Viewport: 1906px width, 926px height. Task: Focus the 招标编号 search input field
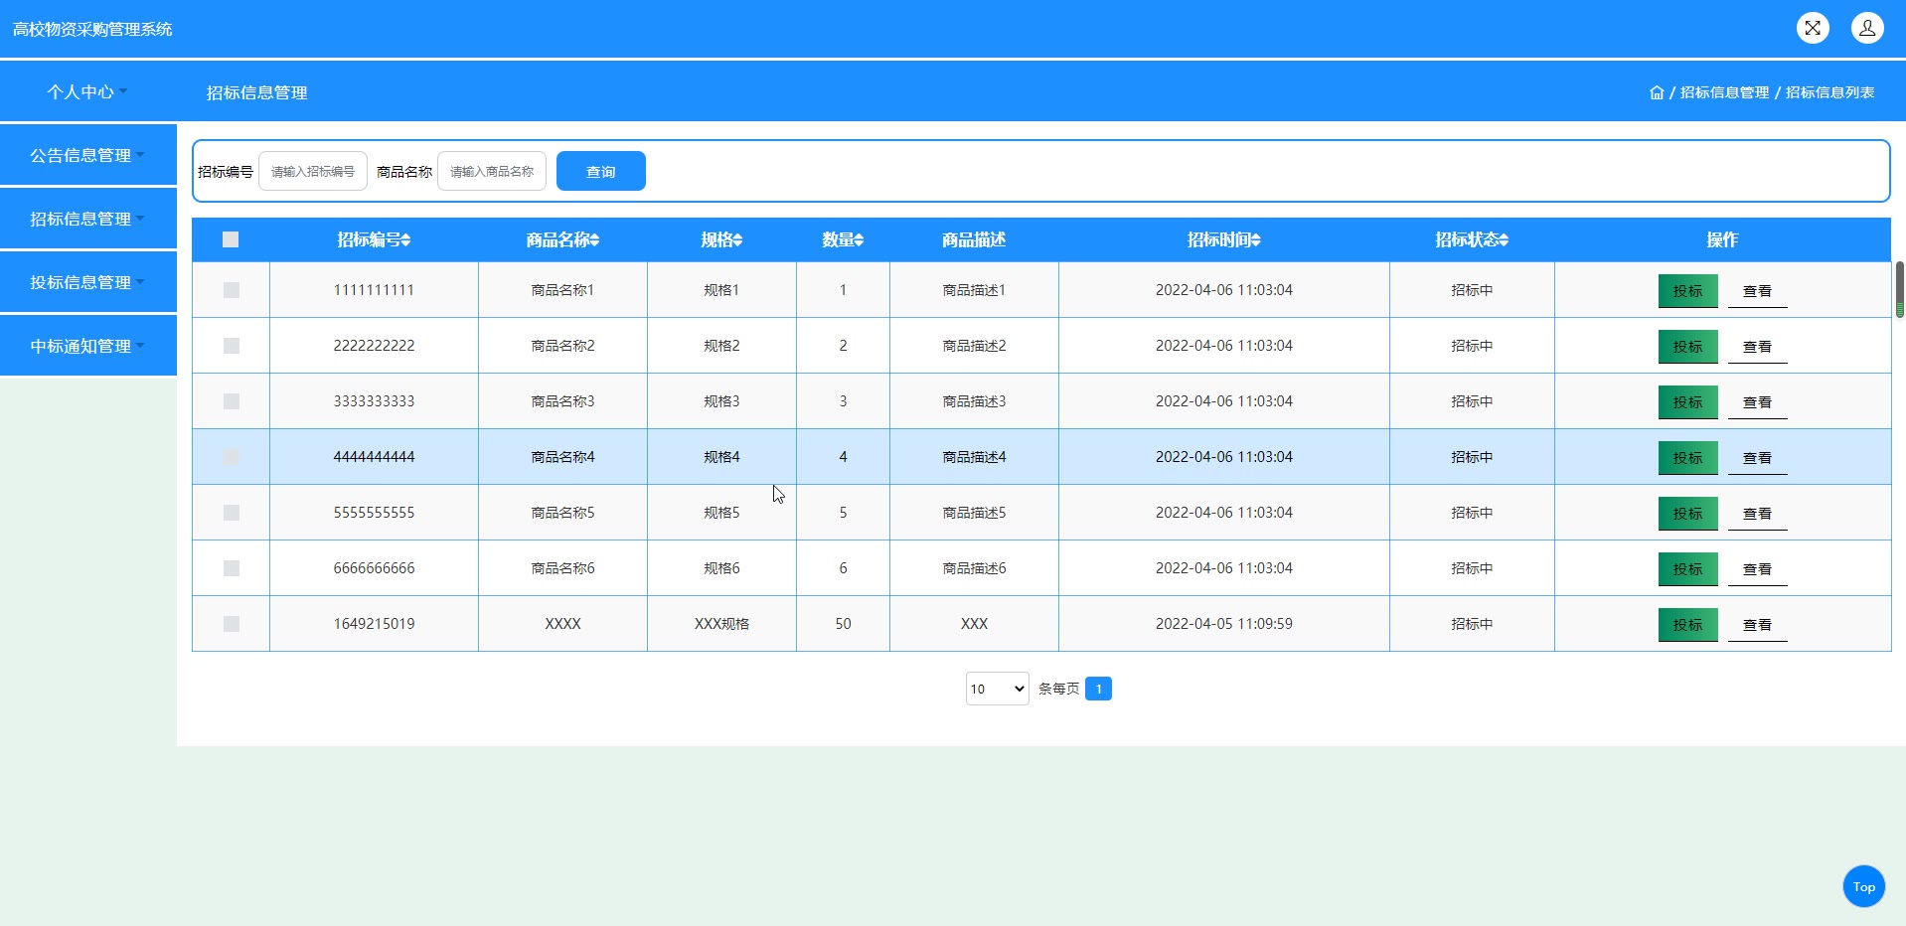(x=313, y=171)
